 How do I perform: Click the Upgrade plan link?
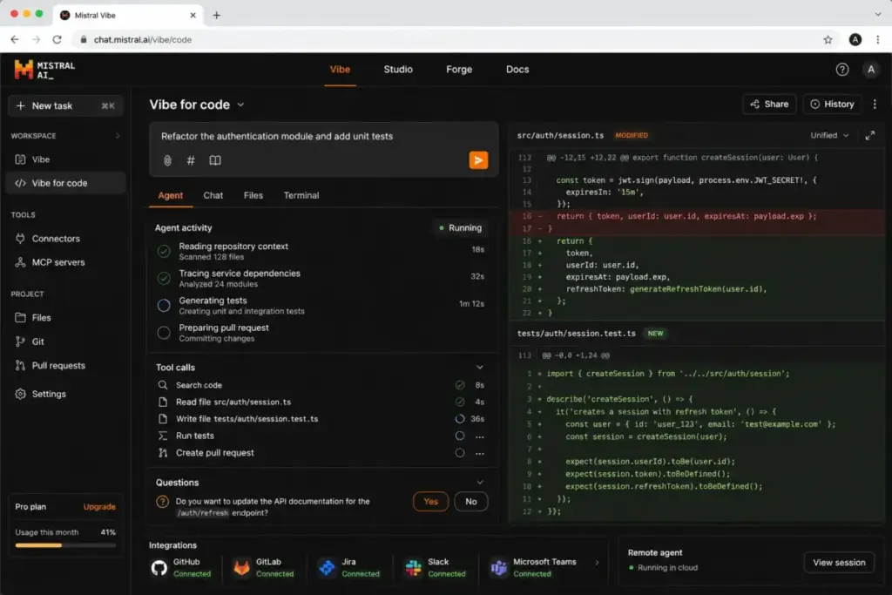coord(99,507)
